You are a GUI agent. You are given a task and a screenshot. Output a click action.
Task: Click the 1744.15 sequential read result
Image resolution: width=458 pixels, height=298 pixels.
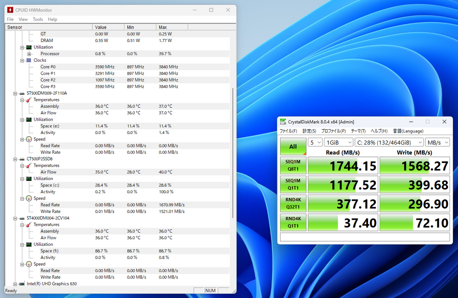pos(343,166)
